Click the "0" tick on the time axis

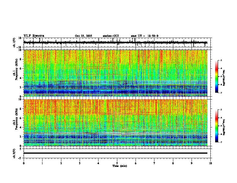(24, 163)
